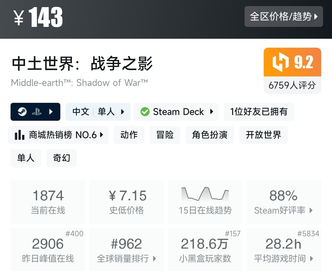The width and height of the screenshot is (332, 271).
Task: Click the #962 global sales rank value
Action: (x=126, y=244)
